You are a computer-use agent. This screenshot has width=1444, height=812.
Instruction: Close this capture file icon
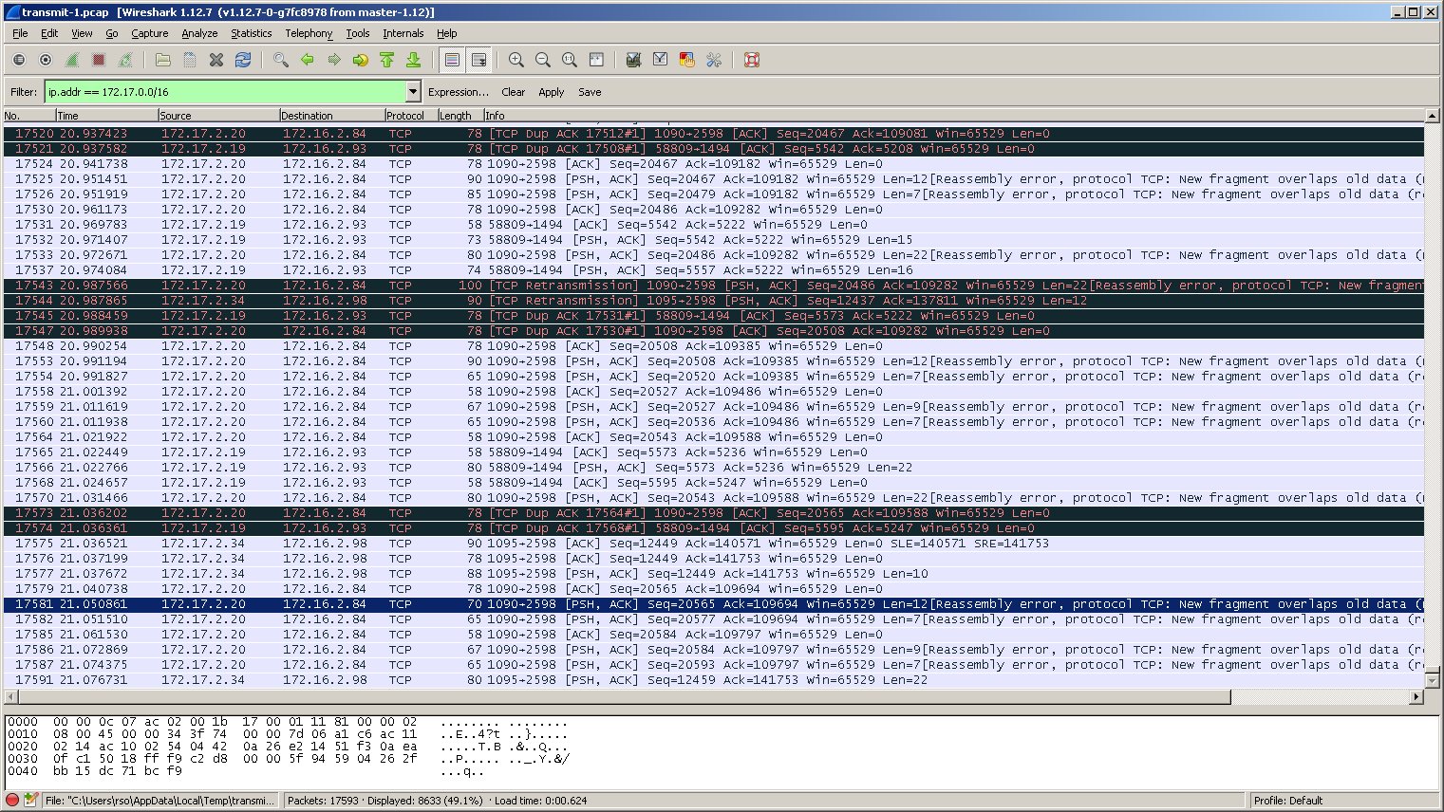point(216,60)
